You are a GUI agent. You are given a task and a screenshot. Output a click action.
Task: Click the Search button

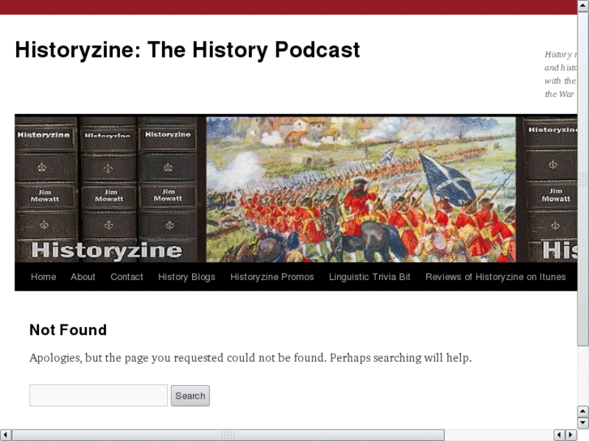(x=190, y=396)
